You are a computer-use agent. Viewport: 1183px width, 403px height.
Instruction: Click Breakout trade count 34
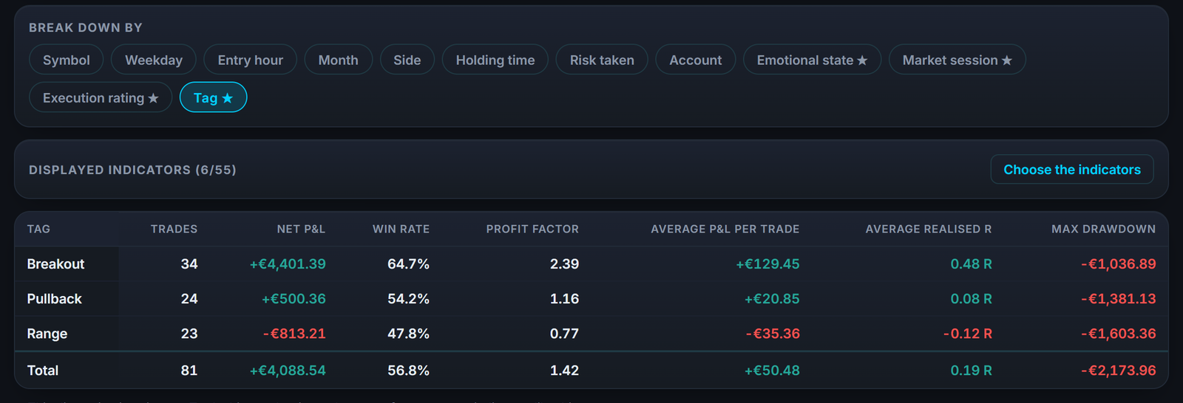tap(189, 263)
